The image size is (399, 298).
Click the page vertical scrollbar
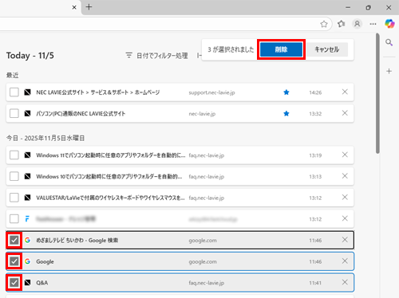tap(377, 93)
